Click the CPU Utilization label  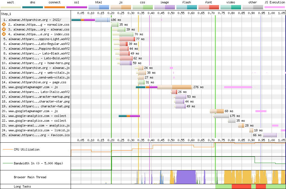[27, 149]
